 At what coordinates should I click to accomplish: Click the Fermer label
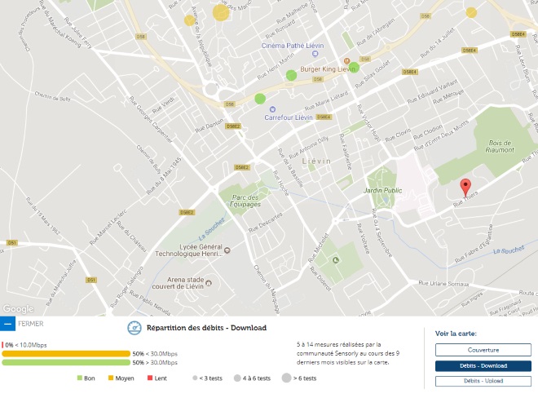tap(31, 324)
